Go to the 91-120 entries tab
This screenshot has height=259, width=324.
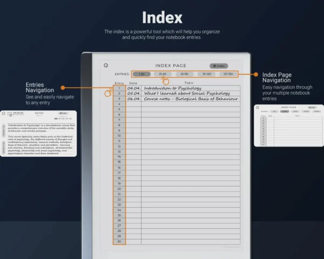[x=206, y=74]
